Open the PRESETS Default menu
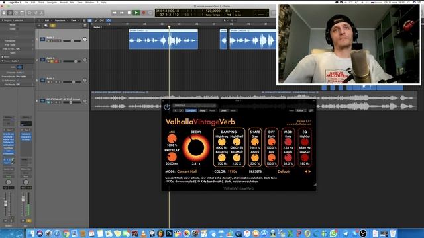424x238 pixels. 284,171
